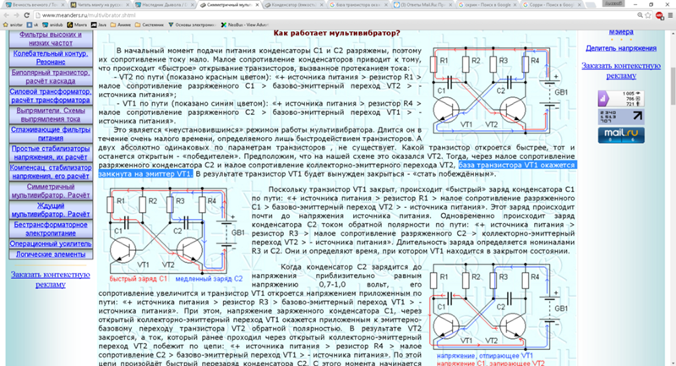Open the NeoBux - View Advert bookmark
Screen dimensions: 676x366
click(244, 25)
